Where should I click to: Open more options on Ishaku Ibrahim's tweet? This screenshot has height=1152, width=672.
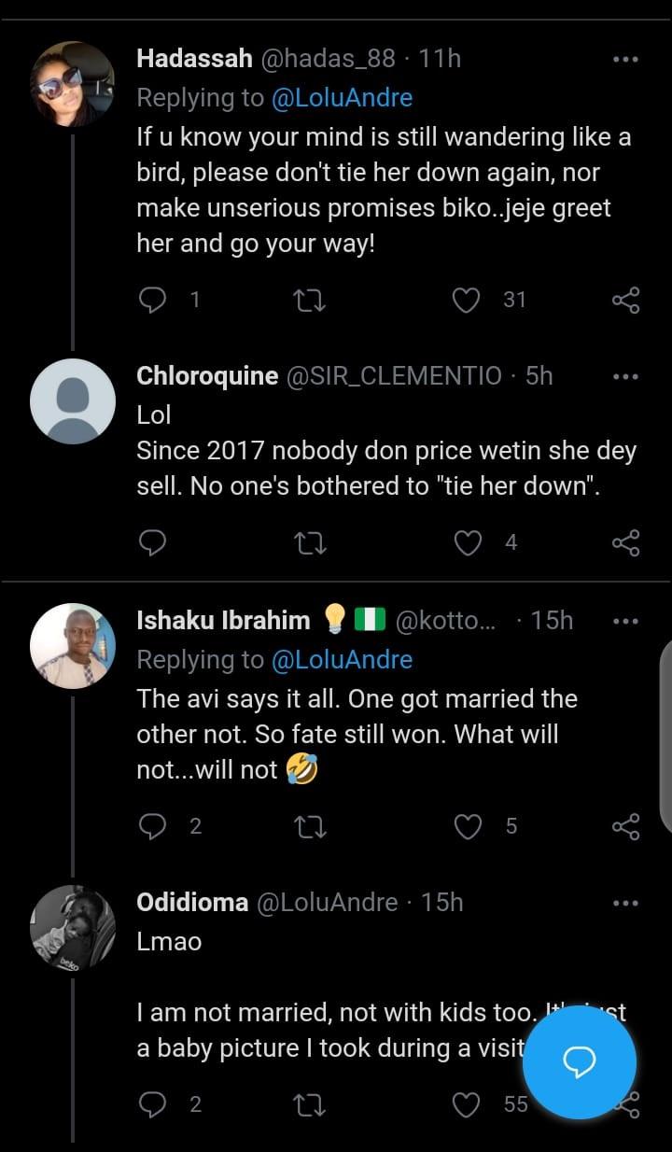[624, 621]
